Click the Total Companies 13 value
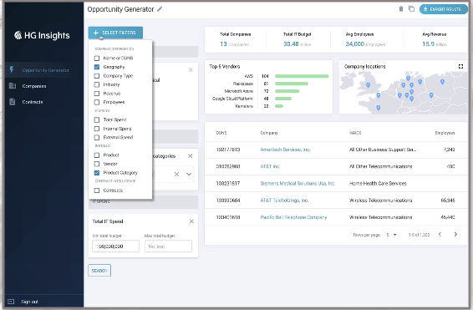 click(x=223, y=44)
